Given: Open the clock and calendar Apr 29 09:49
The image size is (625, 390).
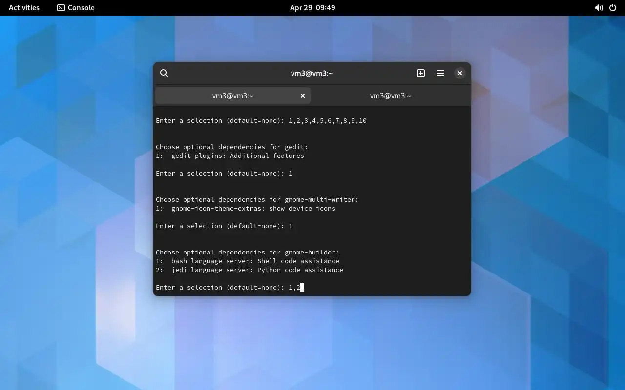Looking at the screenshot, I should pyautogui.click(x=312, y=8).
